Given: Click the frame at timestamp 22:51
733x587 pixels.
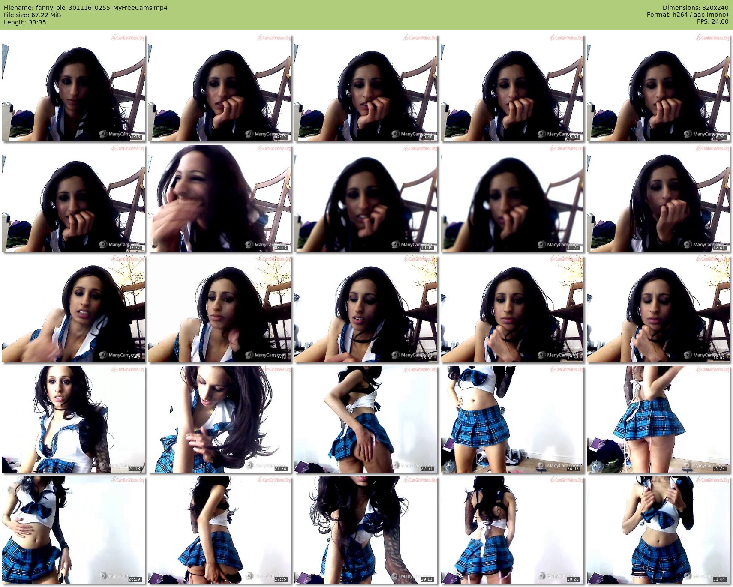Looking at the screenshot, I should click(x=366, y=419).
